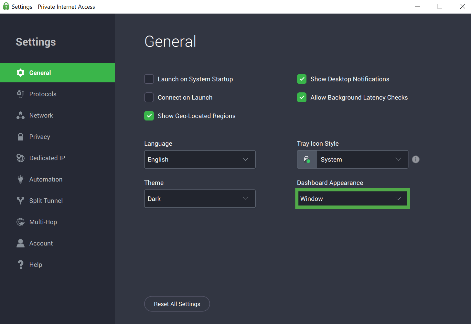
Task: Open Dashboard Appearance dropdown showing Window
Action: (353, 199)
